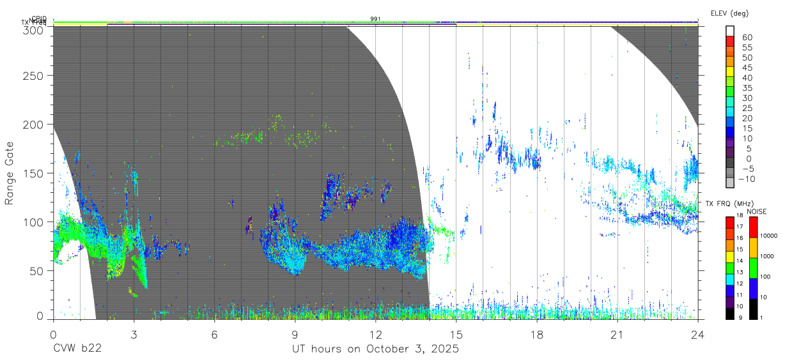The width and height of the screenshot is (785, 362).
Task: Click the green NOISE swatch between 1000 and 100
Action: (x=753, y=268)
